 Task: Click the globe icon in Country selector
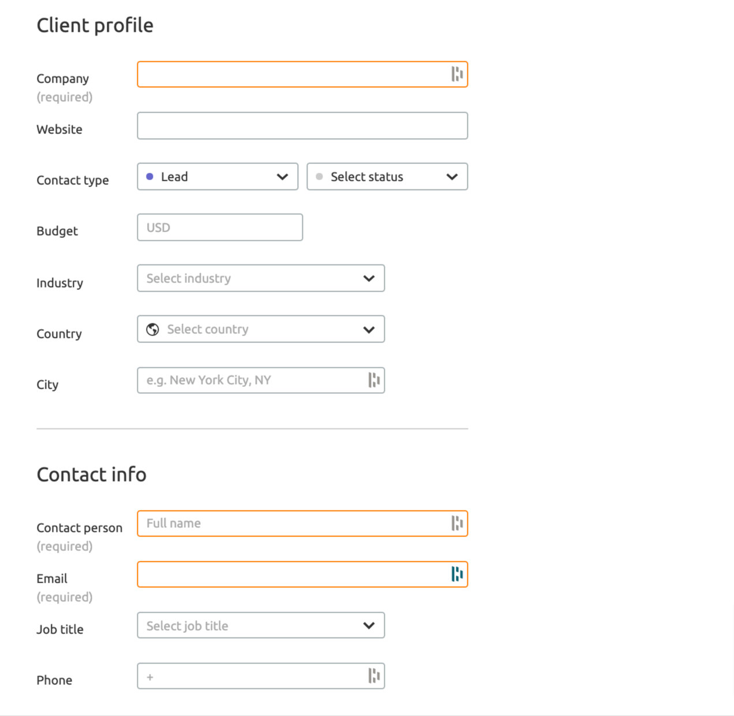pos(153,329)
